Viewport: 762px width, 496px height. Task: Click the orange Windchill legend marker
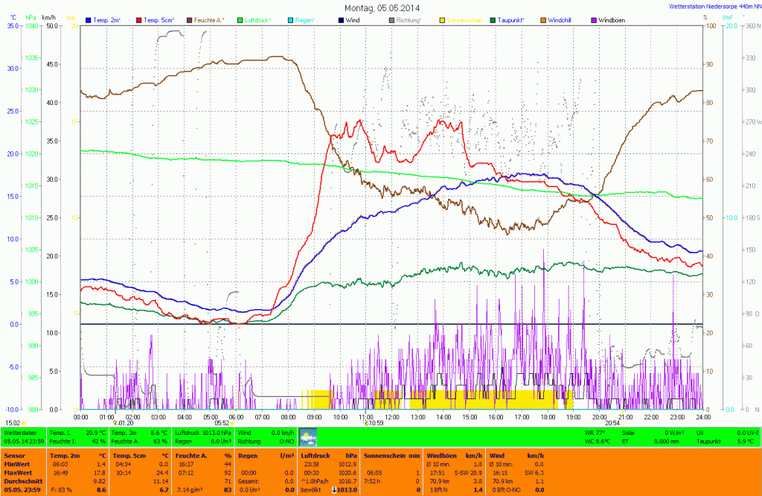(x=542, y=19)
